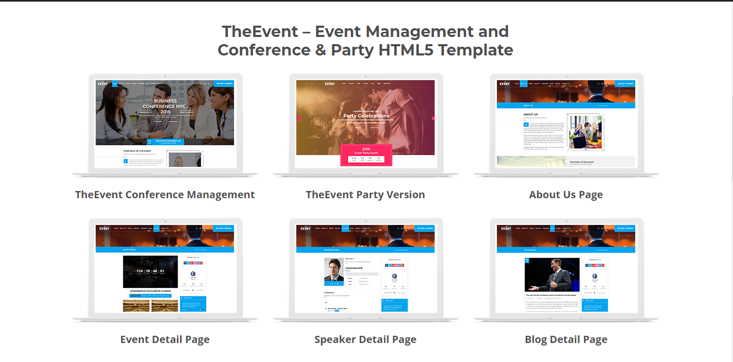Screen dimensions: 733x362
Task: Click the countdown timer in Event Detail preview
Action: pyautogui.click(x=150, y=271)
